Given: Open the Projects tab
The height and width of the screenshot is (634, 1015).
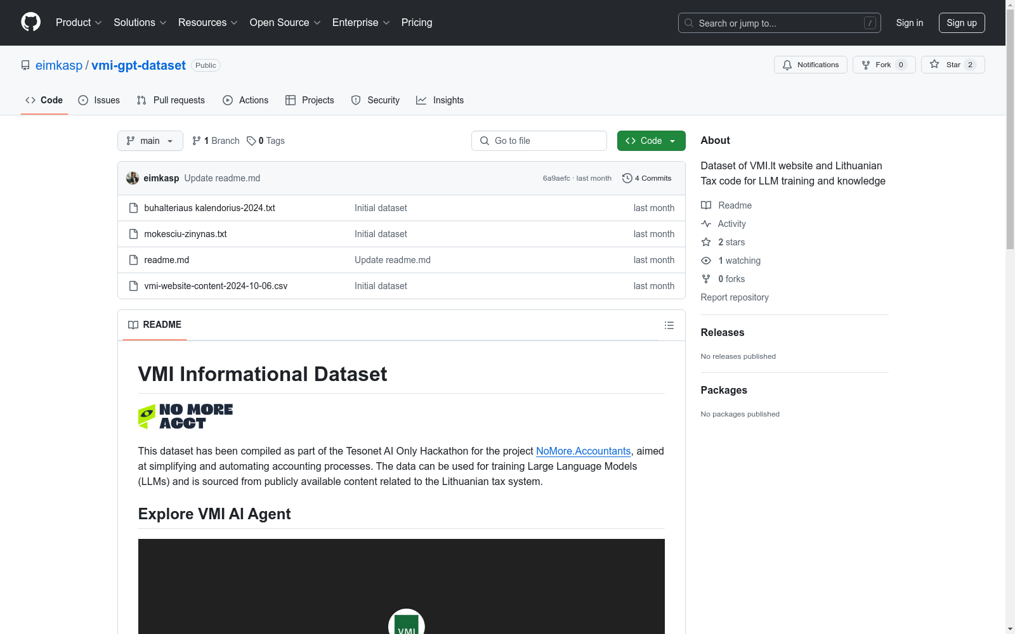Looking at the screenshot, I should [x=310, y=100].
